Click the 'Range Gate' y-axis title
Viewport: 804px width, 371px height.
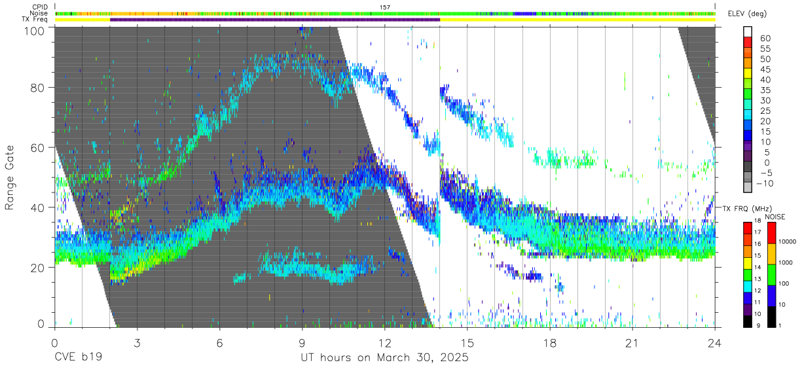pos(10,177)
